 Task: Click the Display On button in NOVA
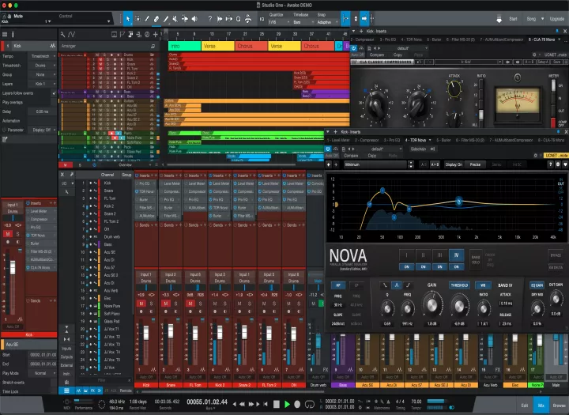pos(454,164)
